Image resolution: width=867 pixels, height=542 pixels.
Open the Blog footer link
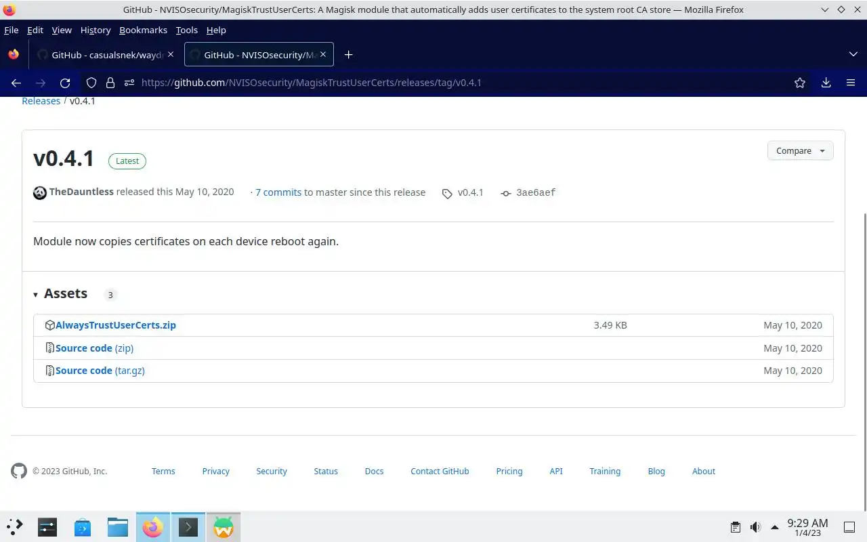tap(656, 471)
